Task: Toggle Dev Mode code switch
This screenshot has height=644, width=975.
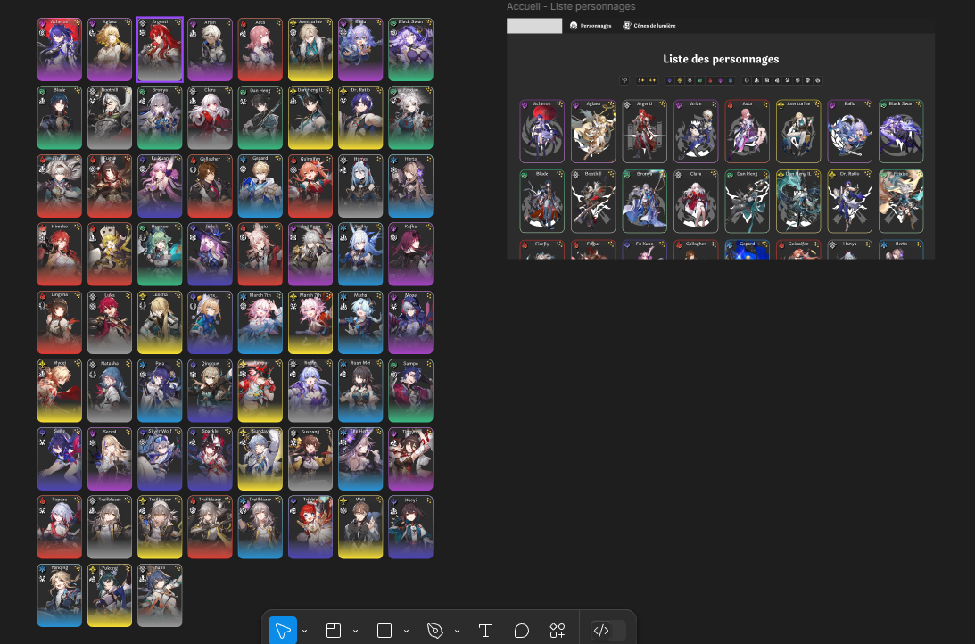Action: [x=608, y=631]
